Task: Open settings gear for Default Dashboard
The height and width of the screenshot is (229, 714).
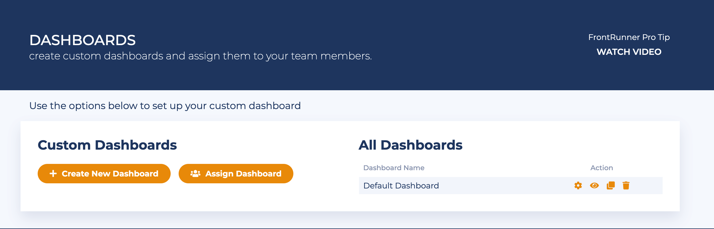Action: tap(578, 186)
